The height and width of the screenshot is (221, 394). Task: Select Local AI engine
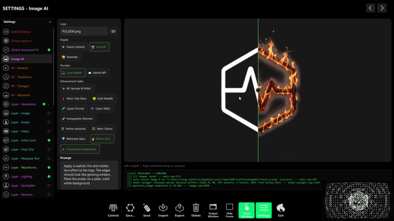pos(100,47)
